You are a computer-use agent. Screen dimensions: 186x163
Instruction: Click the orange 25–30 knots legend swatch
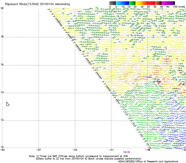(145, 3)
